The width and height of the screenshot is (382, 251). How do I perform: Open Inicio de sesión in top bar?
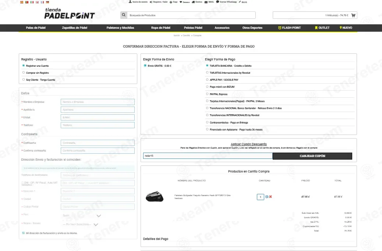138,2
